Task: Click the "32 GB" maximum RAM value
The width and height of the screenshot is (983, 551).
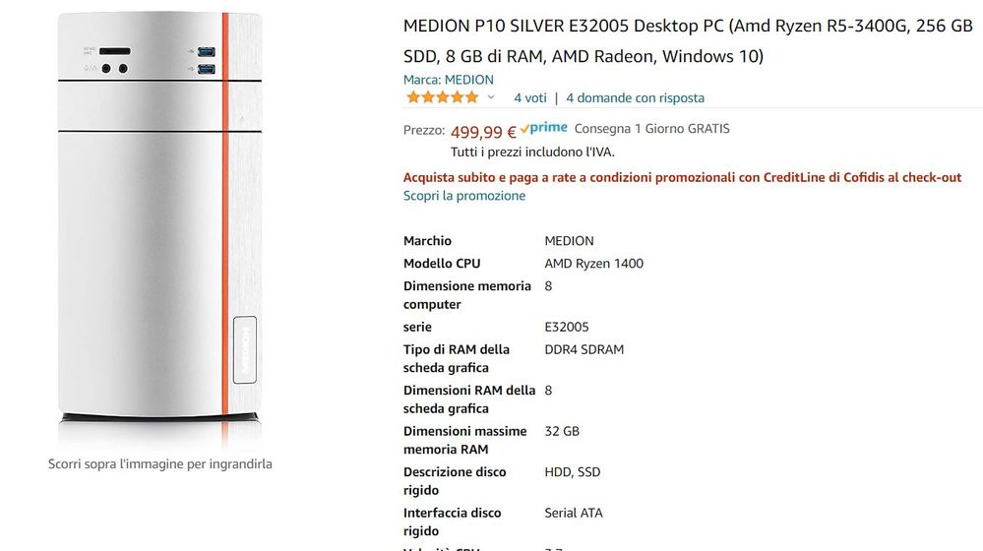Action: pos(562,431)
